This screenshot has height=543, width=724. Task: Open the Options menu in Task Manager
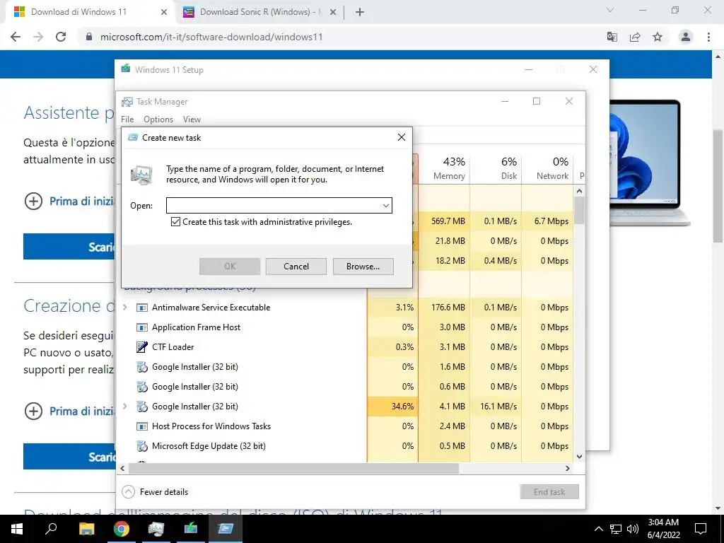click(158, 119)
